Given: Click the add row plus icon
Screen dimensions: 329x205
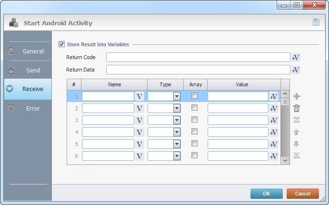Looking at the screenshot, I should click(297, 96).
